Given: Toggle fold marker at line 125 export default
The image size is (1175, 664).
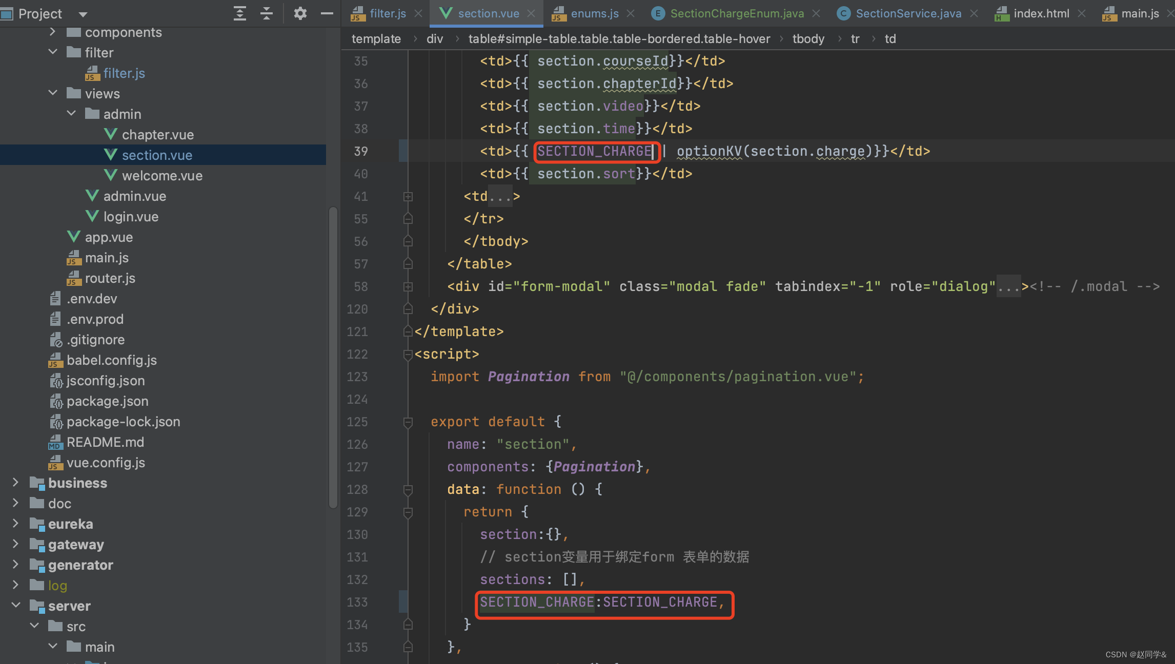Looking at the screenshot, I should click(x=408, y=422).
